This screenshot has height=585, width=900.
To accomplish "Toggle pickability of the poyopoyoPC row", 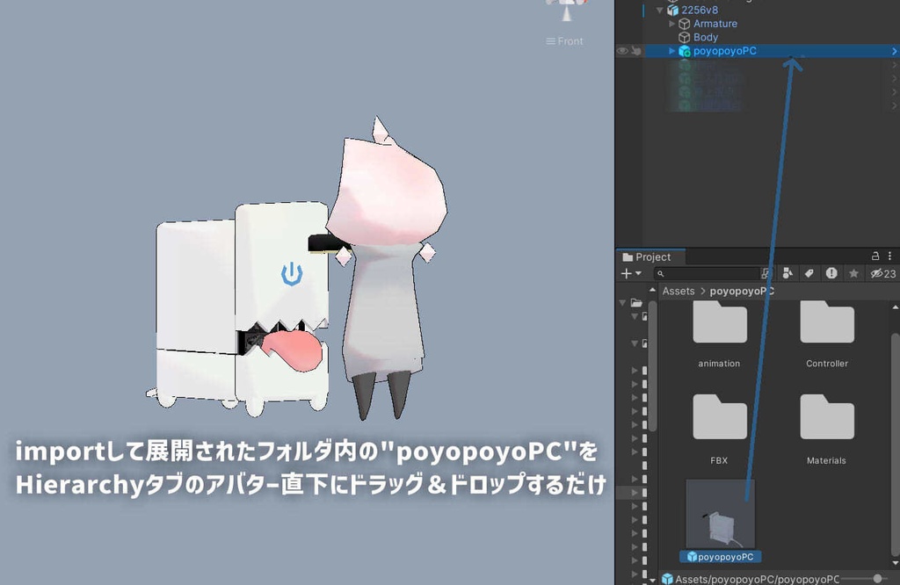I will 635,51.
